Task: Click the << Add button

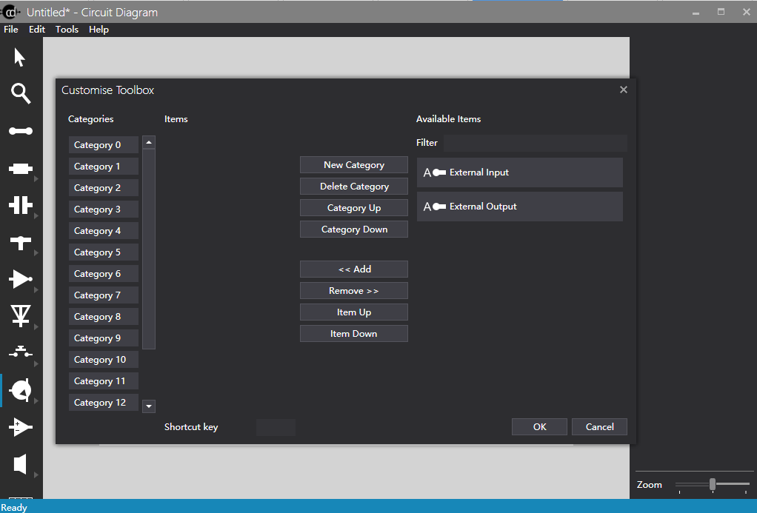Action: (x=354, y=269)
